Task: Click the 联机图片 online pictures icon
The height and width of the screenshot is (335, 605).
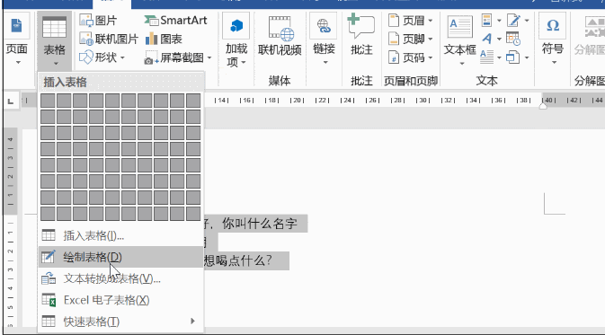Action: 86,39
